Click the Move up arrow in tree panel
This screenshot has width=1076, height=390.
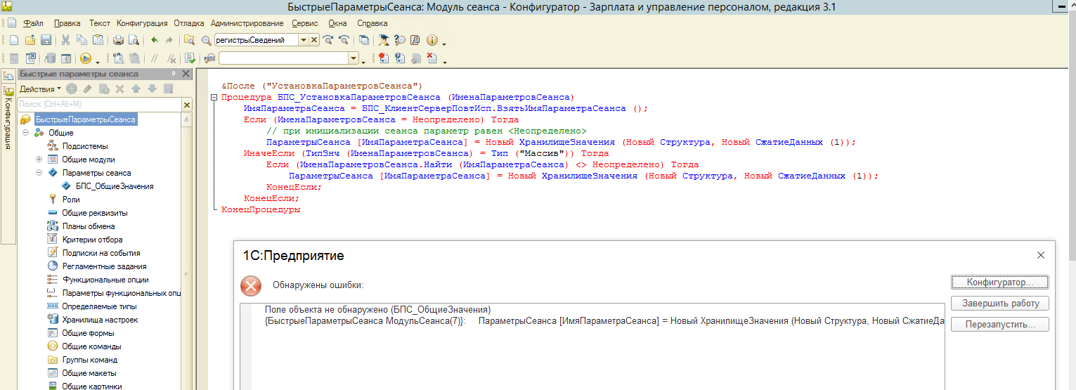(136, 89)
